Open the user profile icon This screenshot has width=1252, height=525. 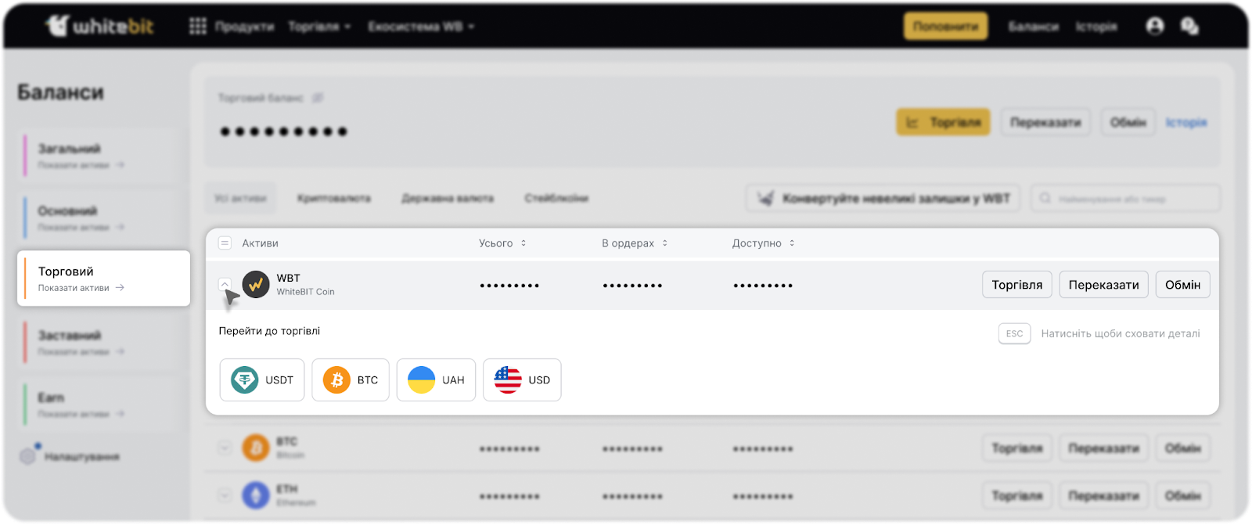[1154, 27]
